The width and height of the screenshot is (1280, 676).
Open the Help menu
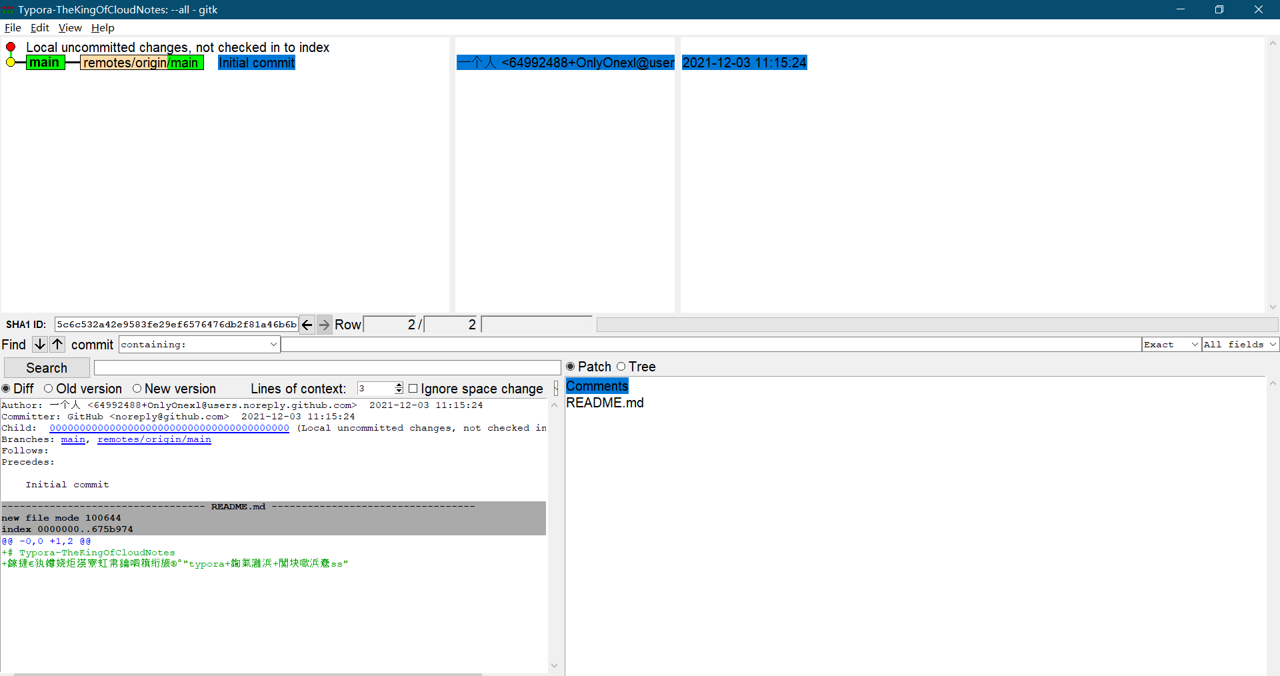pos(103,28)
